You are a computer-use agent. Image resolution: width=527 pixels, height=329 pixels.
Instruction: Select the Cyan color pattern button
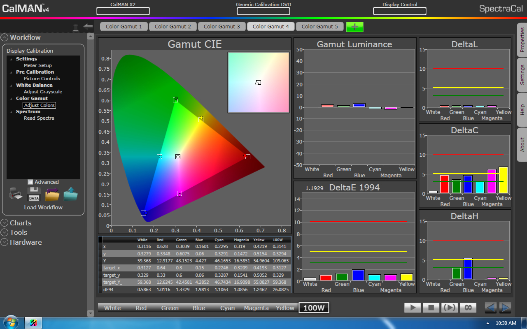pos(228,308)
